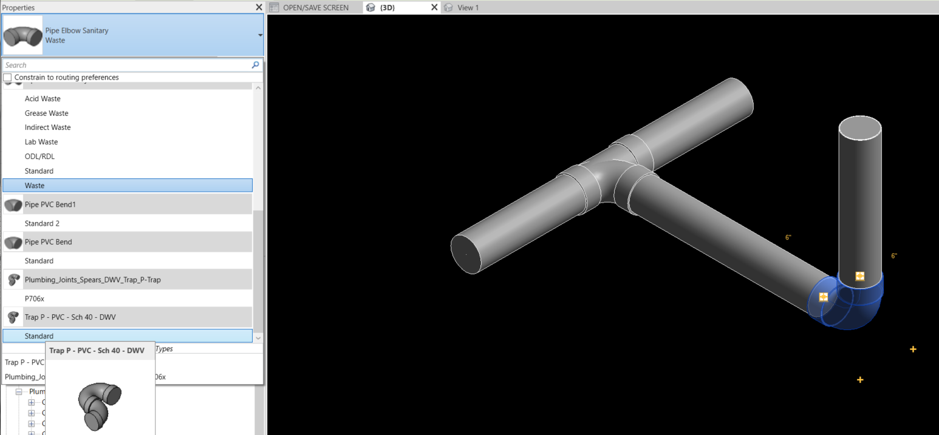Expand a plus node beneath the Plumbing tree
Viewport: 939px width, 435px height.
[31, 402]
